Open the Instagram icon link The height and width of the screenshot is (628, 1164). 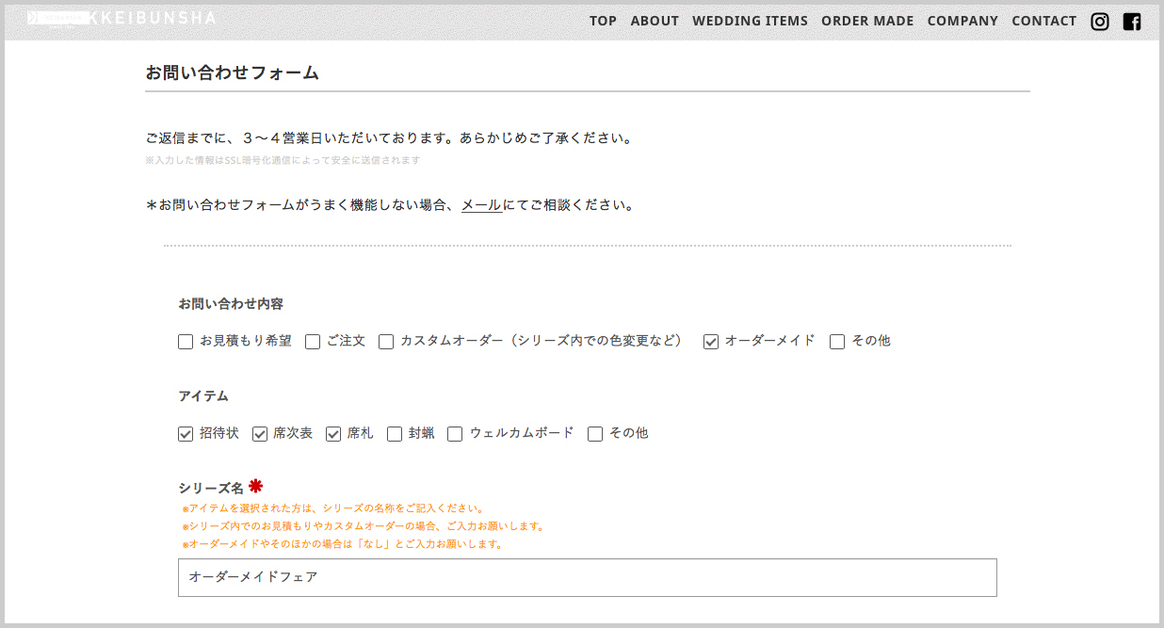pyautogui.click(x=1099, y=22)
